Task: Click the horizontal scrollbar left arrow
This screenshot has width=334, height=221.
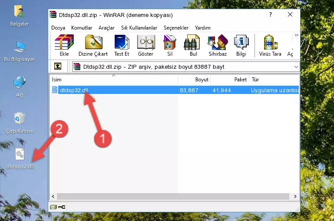Action: (x=53, y=196)
